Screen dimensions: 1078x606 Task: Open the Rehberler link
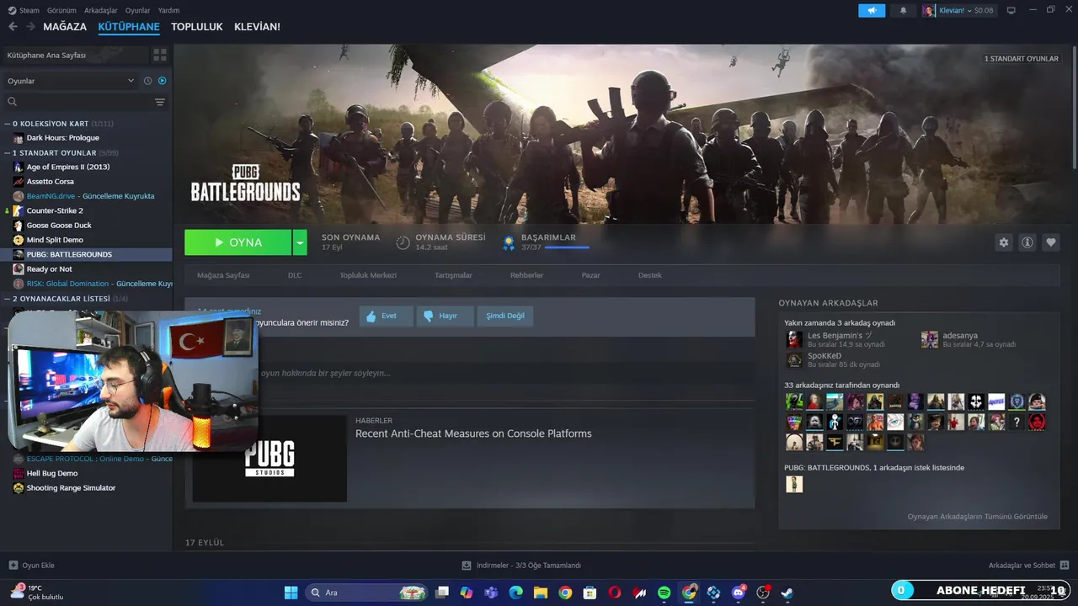coord(526,275)
